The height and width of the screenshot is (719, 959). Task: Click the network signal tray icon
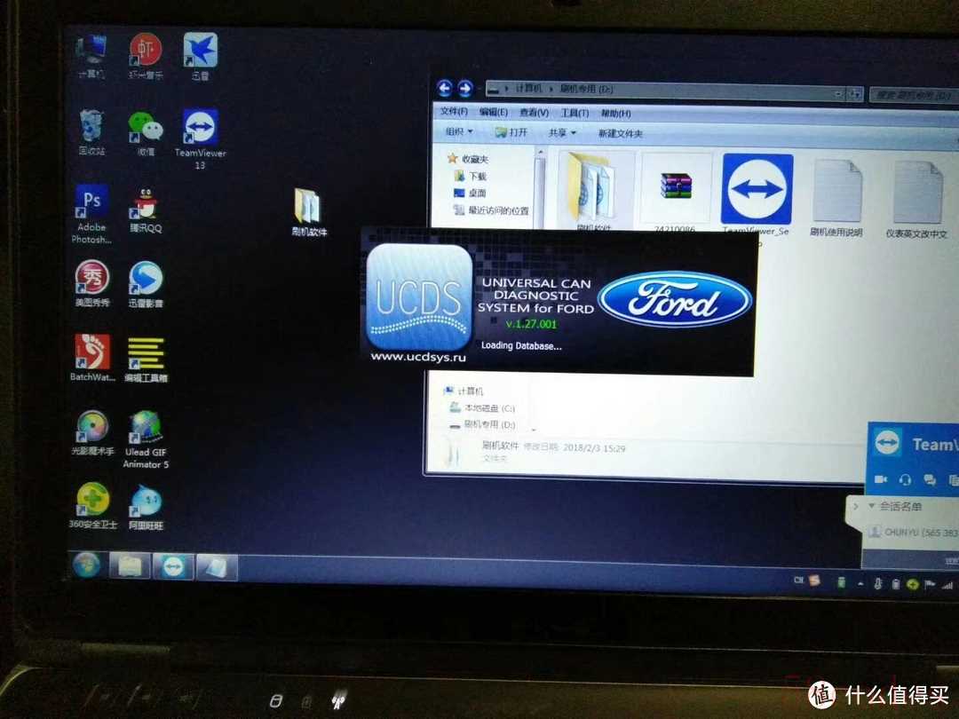[947, 586]
